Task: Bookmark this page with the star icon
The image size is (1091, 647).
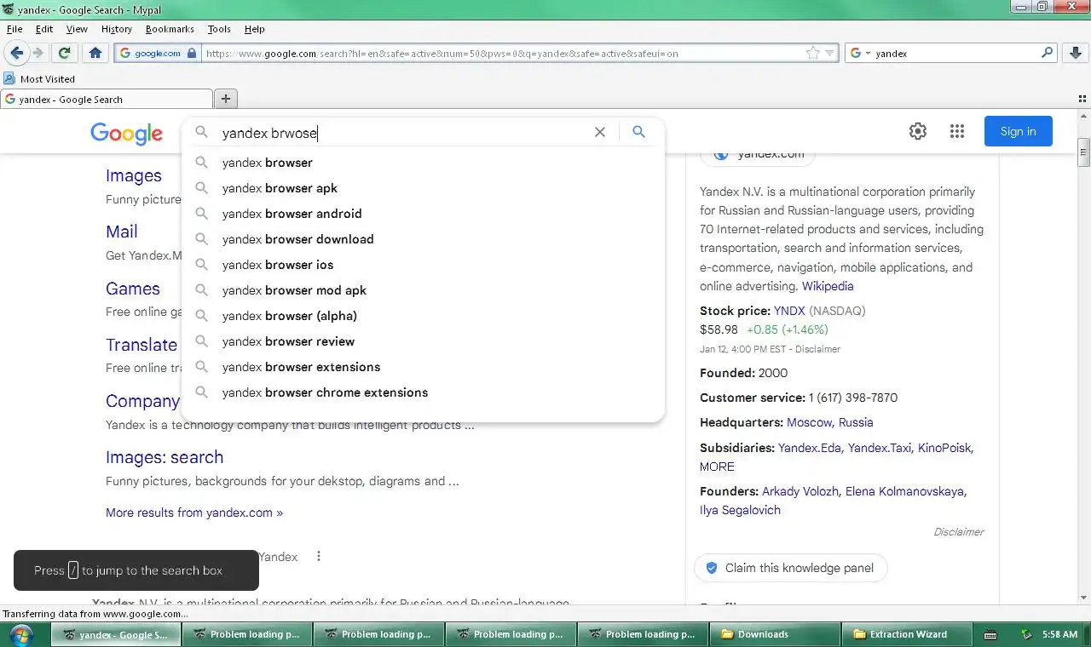Action: pyautogui.click(x=812, y=53)
